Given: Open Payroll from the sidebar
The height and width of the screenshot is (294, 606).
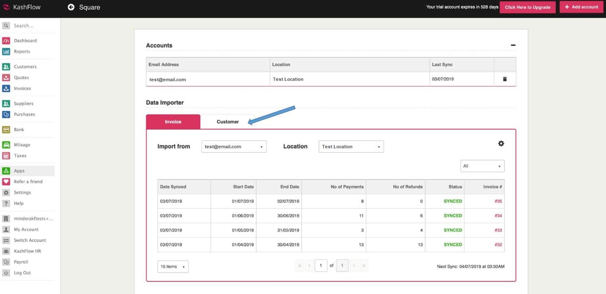Looking at the screenshot, I should point(21,262).
